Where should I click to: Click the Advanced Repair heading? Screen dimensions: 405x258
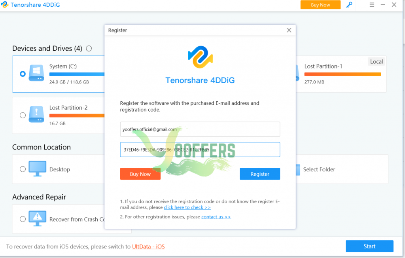[39, 197]
